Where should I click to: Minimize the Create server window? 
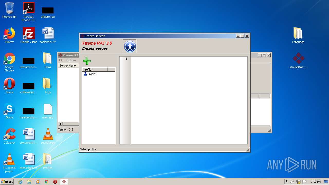(x=238, y=36)
